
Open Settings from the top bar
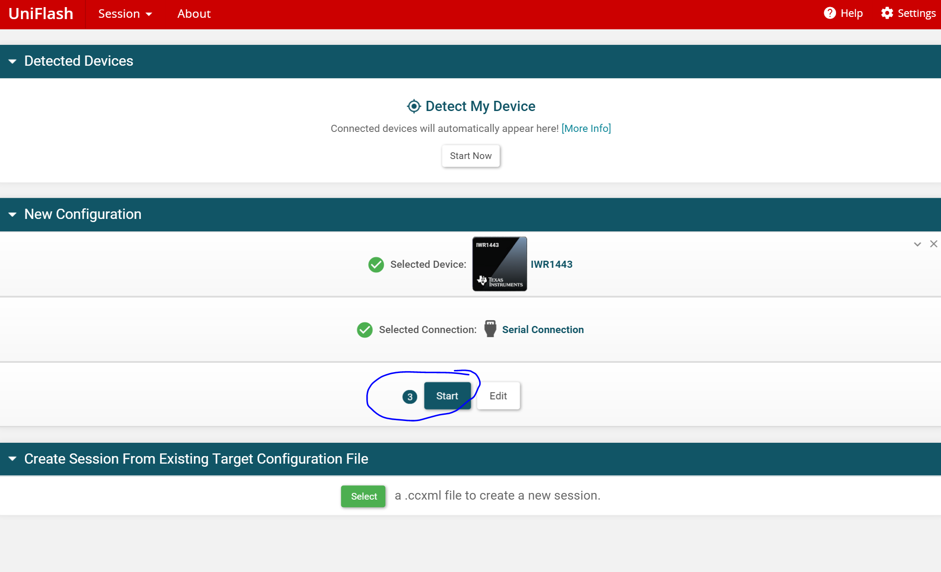pos(908,13)
